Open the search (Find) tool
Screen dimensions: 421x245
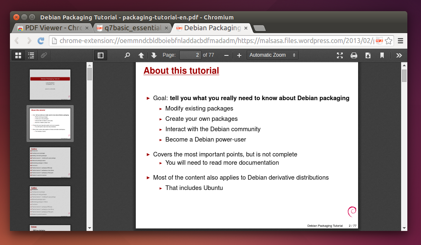pyautogui.click(x=127, y=55)
